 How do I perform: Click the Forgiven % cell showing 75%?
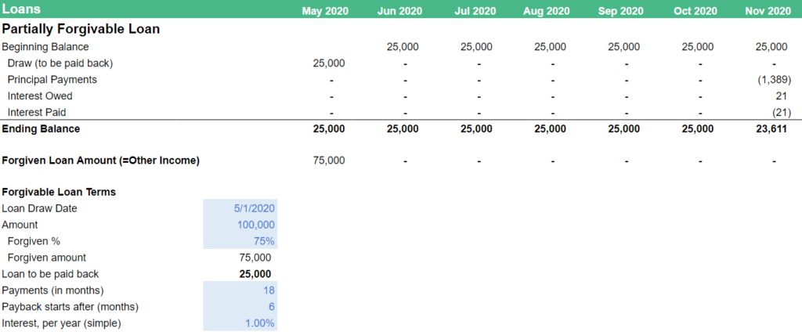click(262, 241)
